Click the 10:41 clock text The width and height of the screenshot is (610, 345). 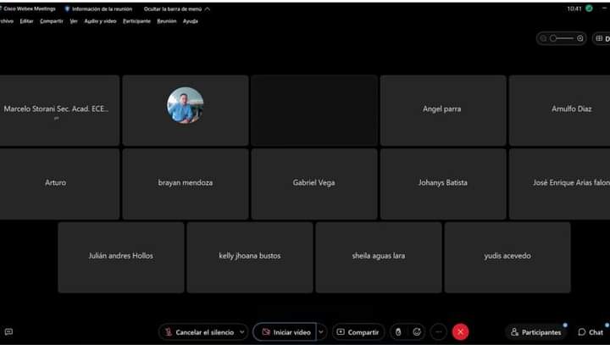[574, 8]
